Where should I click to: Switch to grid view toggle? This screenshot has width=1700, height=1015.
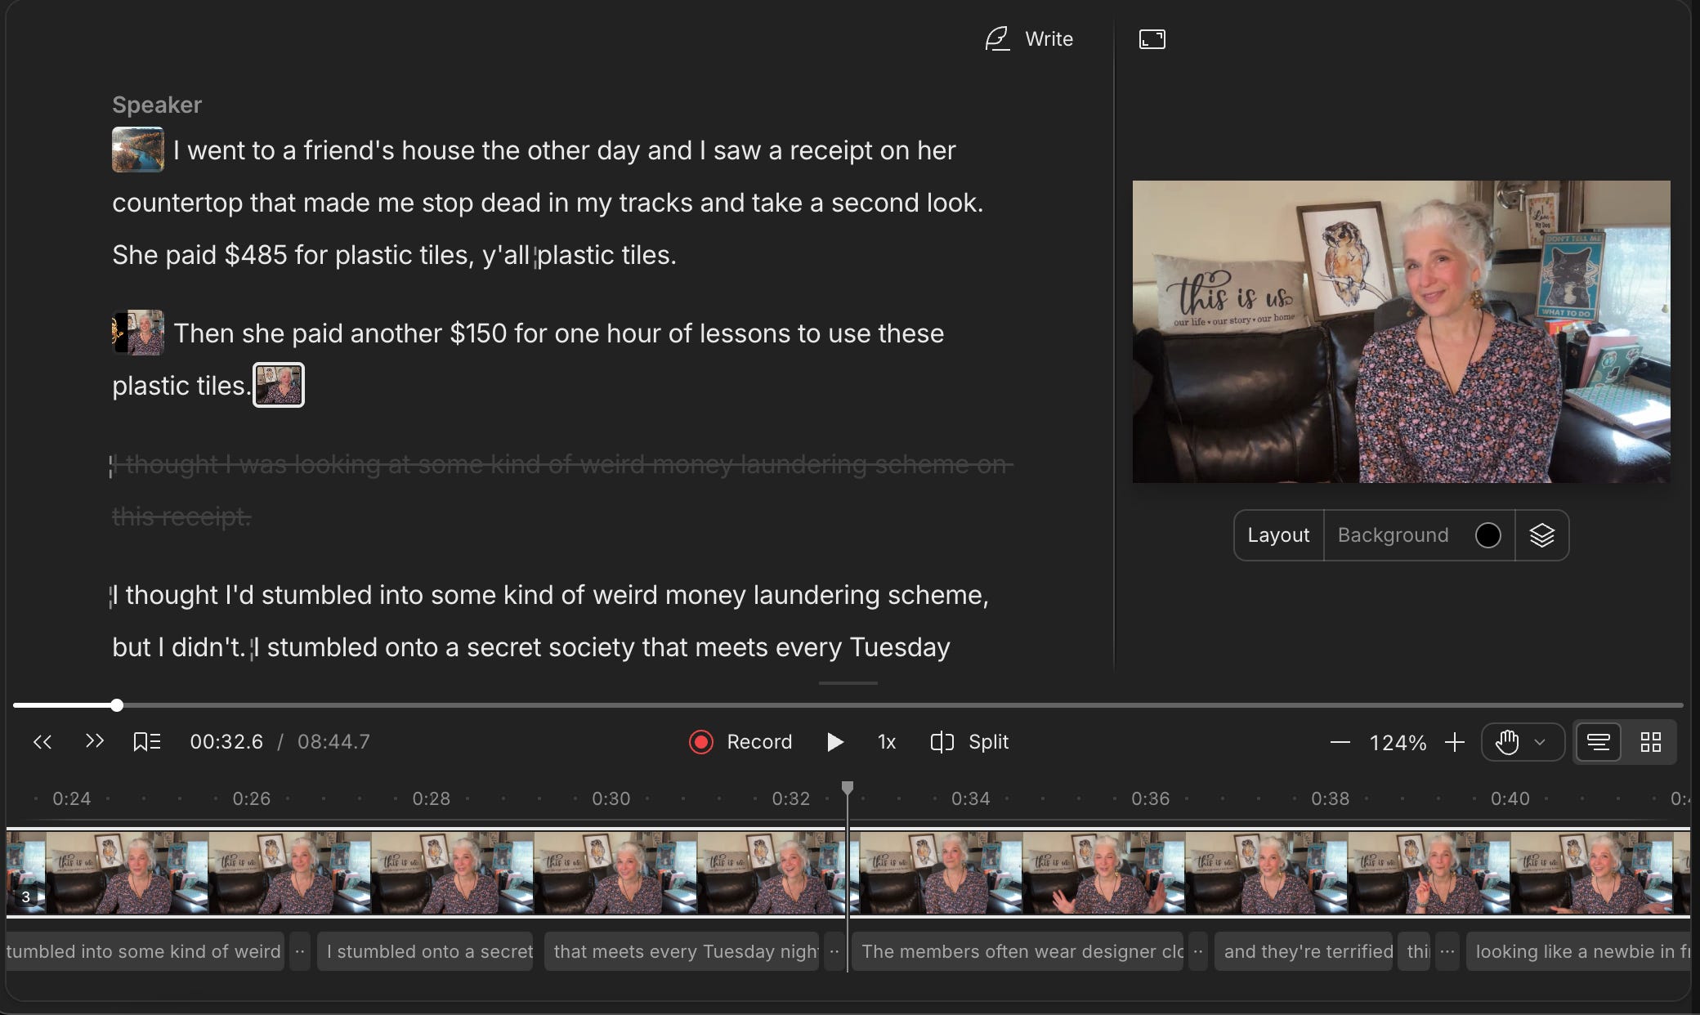click(1650, 742)
